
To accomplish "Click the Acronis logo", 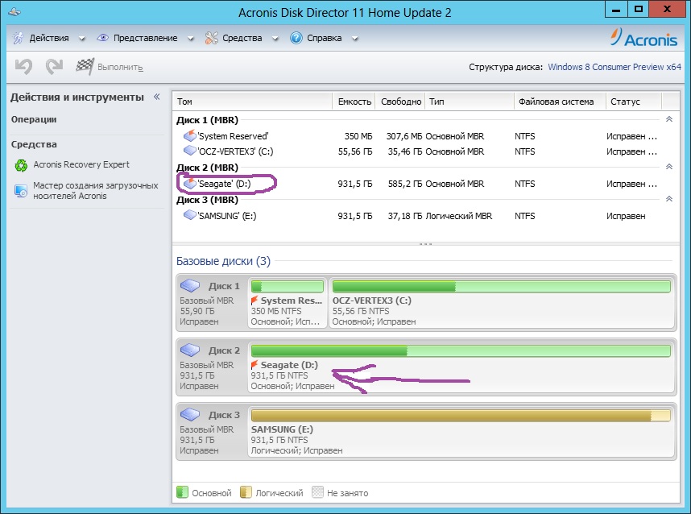I will click(x=643, y=39).
